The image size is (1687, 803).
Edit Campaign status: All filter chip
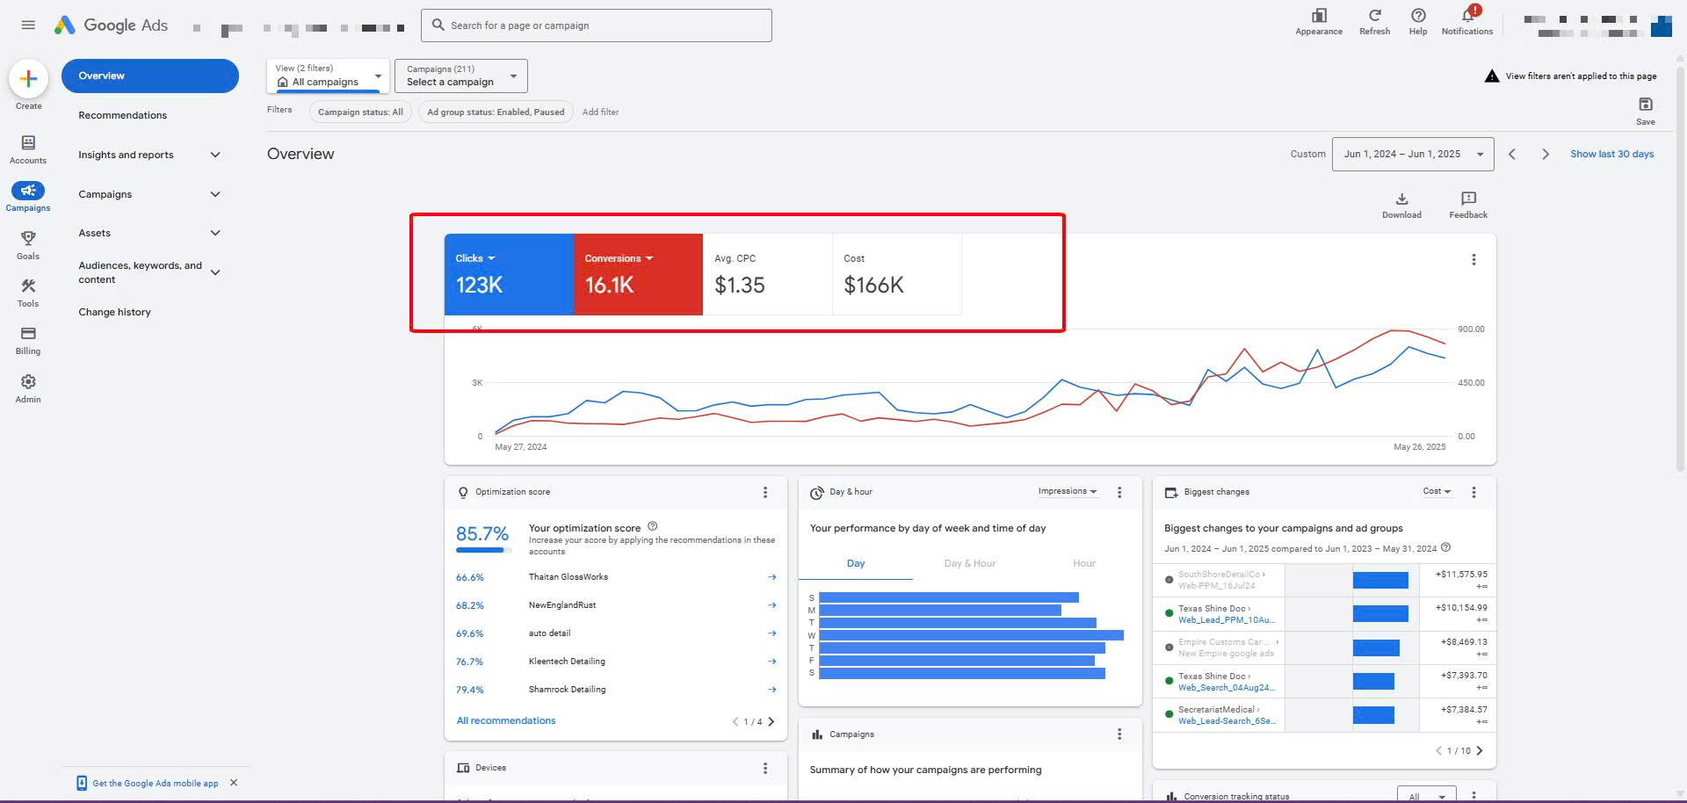point(360,112)
